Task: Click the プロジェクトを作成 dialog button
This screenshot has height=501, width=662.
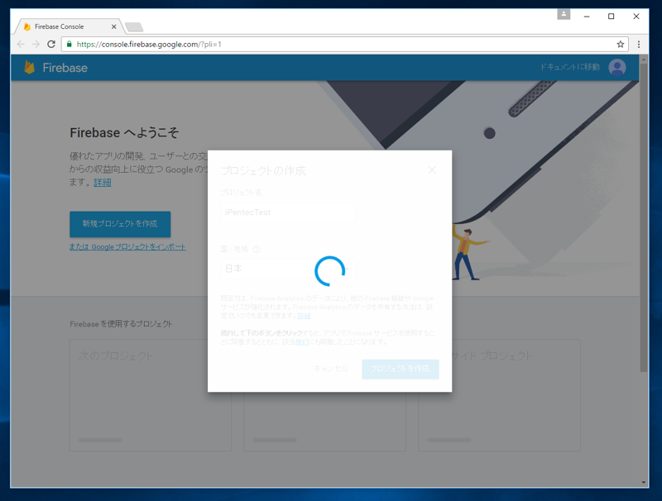Action: (x=400, y=369)
